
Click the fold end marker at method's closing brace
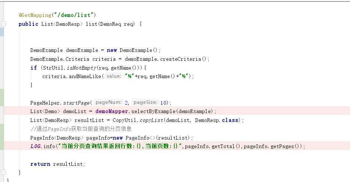[4, 172]
